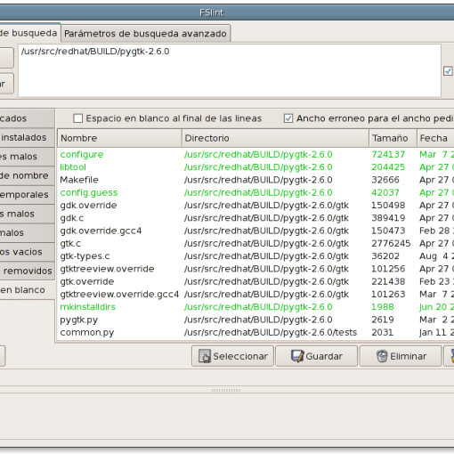Select the 'de nombre' sidebar tab
The image size is (454, 454).
(x=27, y=175)
